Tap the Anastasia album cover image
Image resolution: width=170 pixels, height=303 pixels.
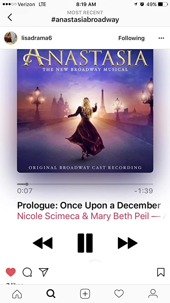coord(85,111)
